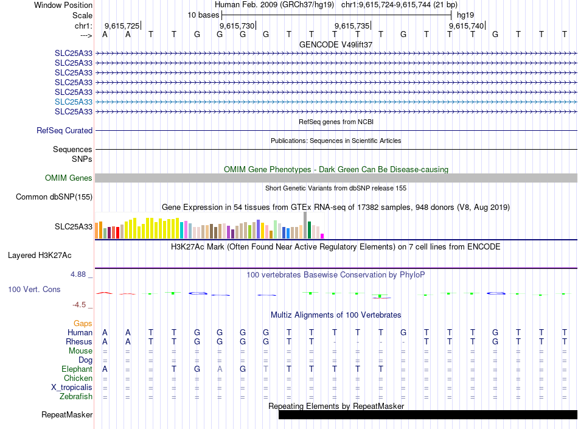
Task: Click the black RepeatMasker element bar
Action: pos(427,414)
